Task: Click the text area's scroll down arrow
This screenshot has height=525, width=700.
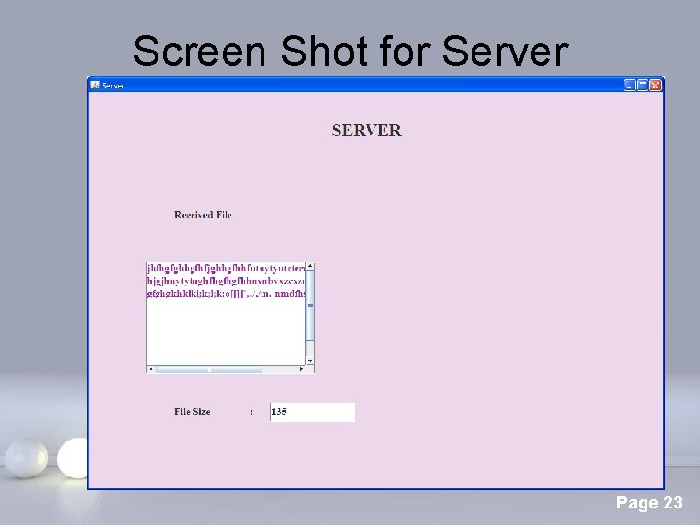Action: pos(310,361)
